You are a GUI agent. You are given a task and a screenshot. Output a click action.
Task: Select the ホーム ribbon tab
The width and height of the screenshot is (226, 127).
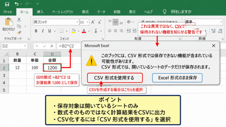pyautogui.click(x=24, y=12)
